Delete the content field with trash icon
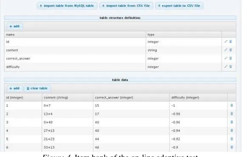Viewport: 242px width, 157px height. [231, 50]
